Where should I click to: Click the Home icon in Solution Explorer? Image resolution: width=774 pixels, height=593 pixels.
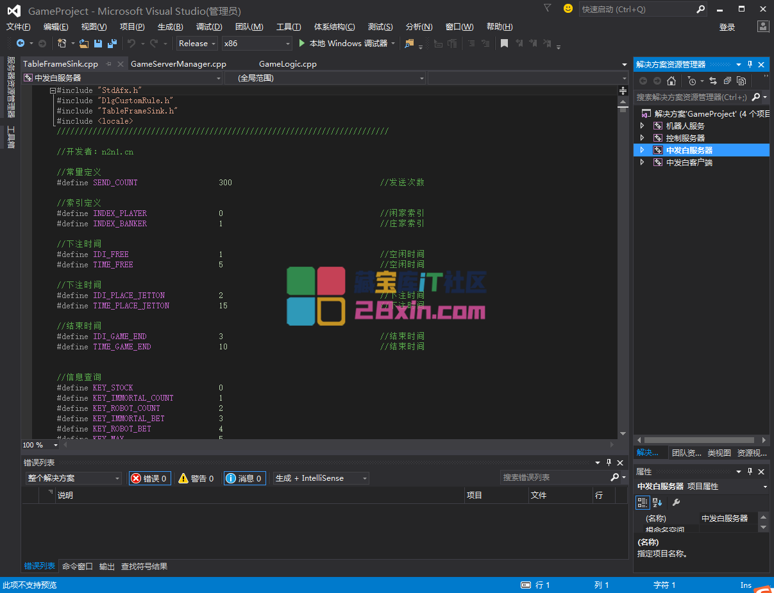[x=671, y=81]
